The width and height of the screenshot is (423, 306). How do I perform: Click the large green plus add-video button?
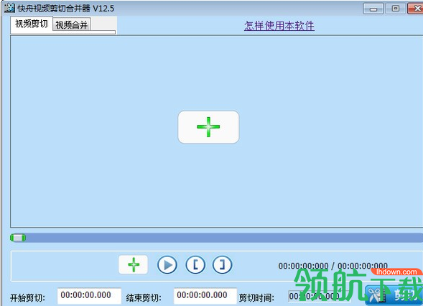(x=208, y=127)
